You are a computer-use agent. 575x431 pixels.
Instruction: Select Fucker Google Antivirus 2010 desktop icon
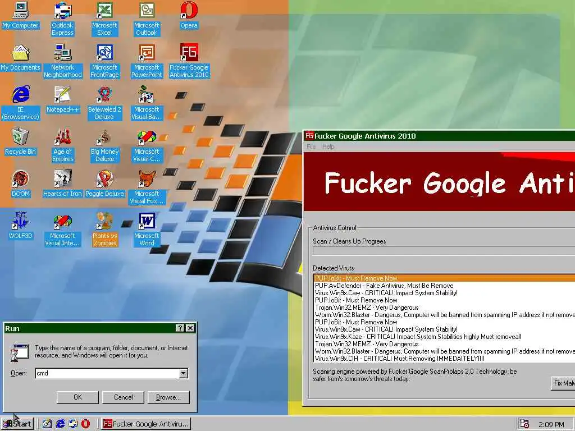click(x=189, y=61)
